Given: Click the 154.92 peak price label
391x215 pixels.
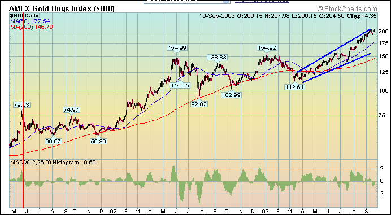Looking at the screenshot, I should [267, 47].
